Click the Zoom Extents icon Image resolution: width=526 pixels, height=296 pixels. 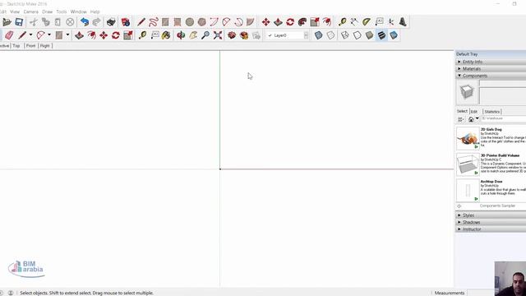[218, 35]
